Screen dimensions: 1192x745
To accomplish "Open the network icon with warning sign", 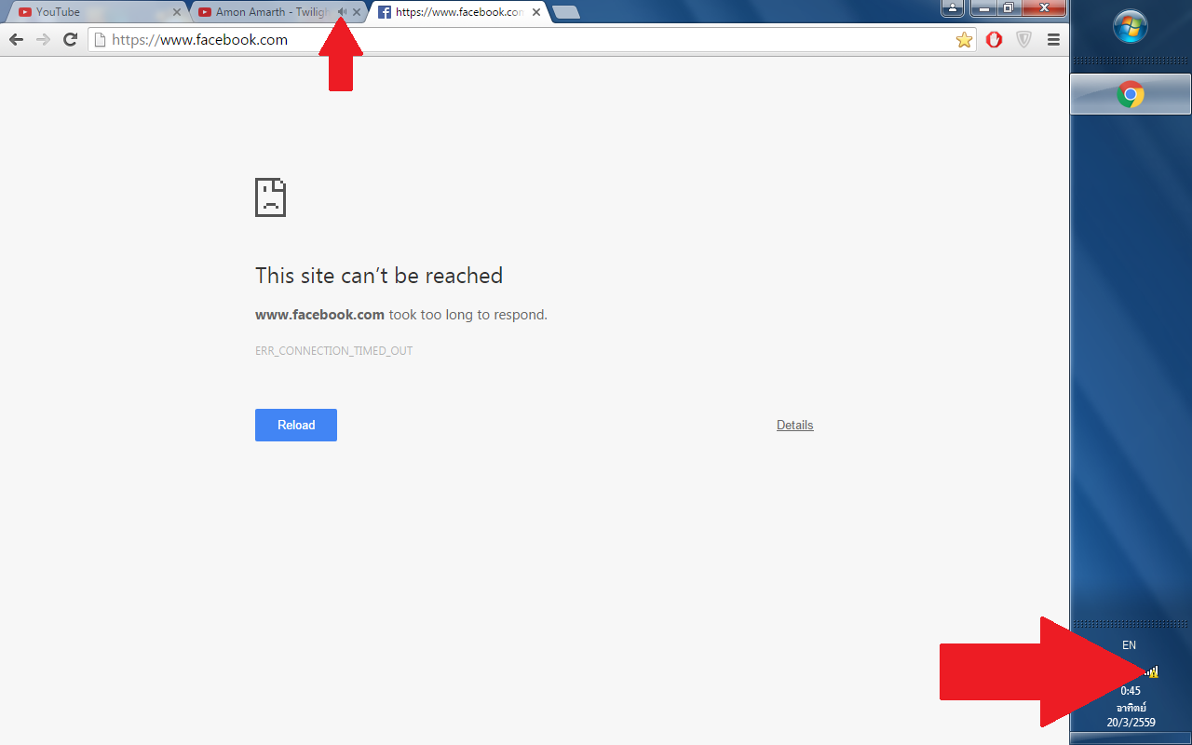I will pyautogui.click(x=1151, y=670).
